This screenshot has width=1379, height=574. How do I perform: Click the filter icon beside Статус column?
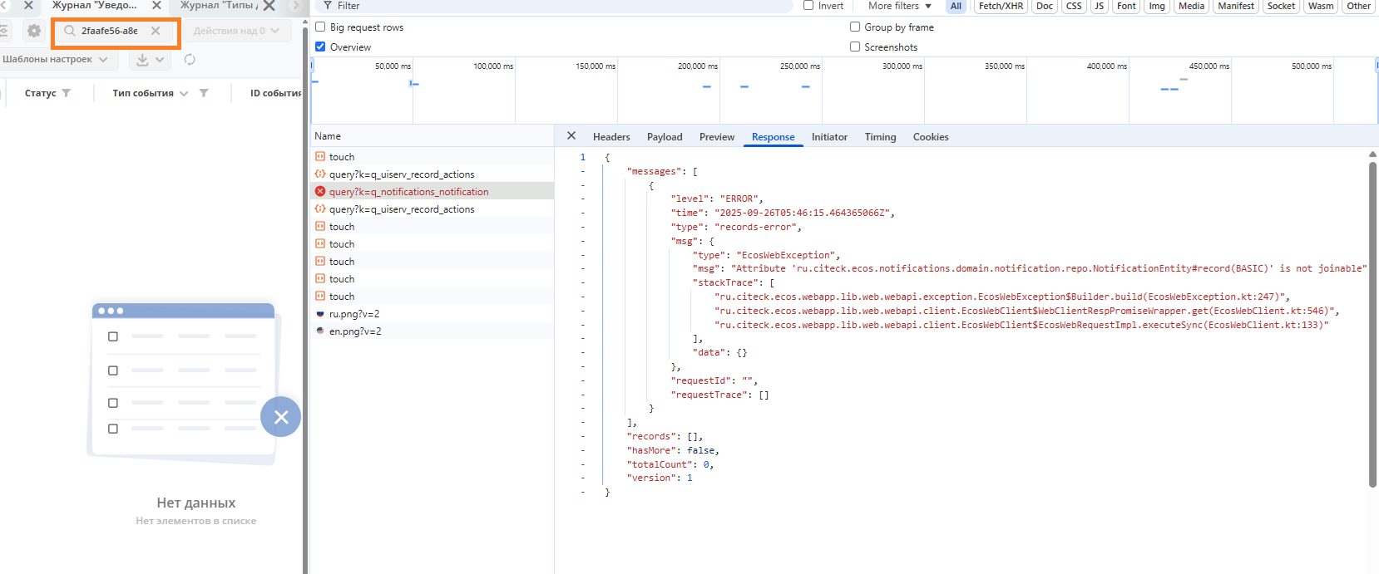[67, 93]
